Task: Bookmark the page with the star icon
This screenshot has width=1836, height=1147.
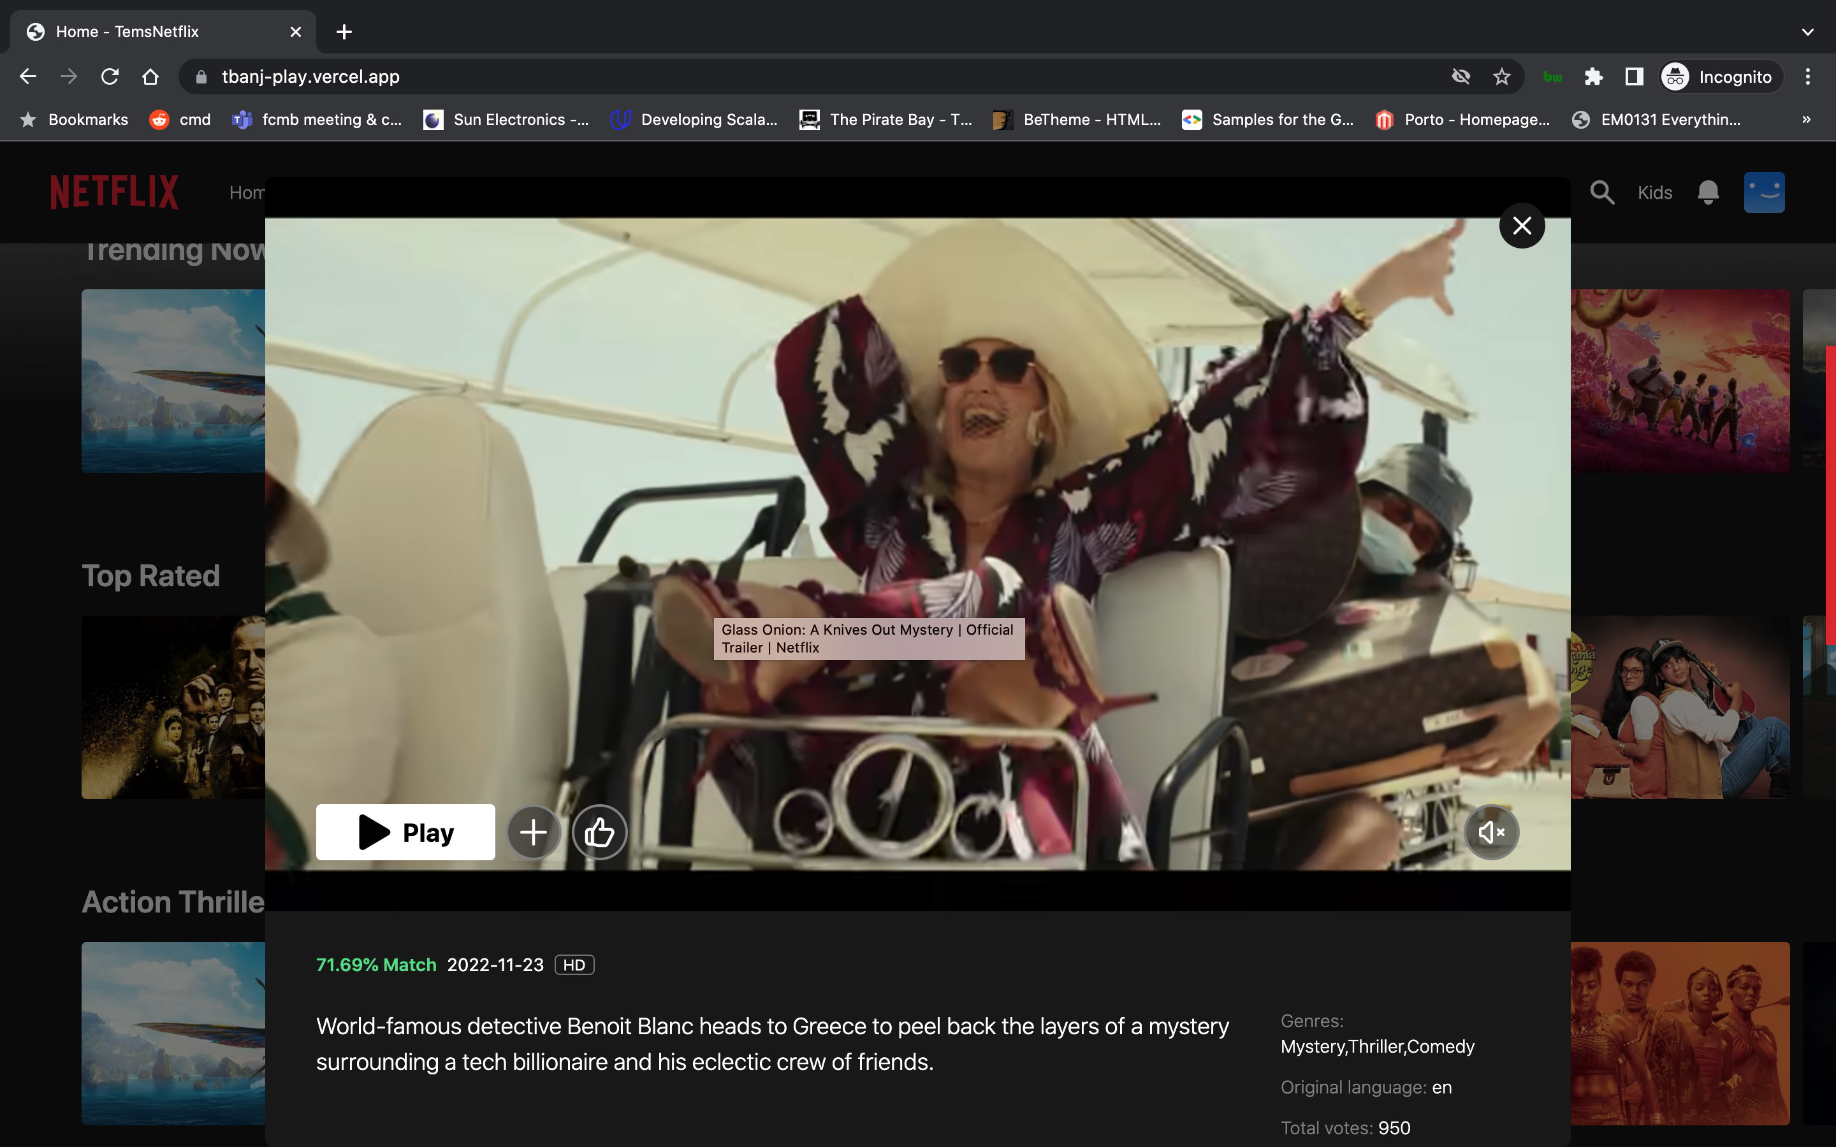Action: 1501,76
